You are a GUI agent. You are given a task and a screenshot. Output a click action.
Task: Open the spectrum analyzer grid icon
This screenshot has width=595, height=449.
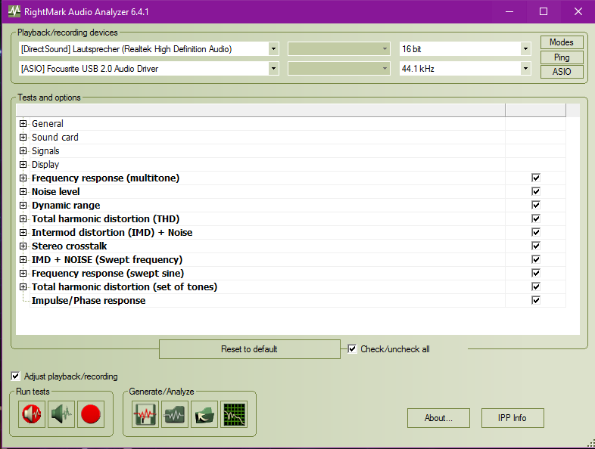tap(234, 414)
